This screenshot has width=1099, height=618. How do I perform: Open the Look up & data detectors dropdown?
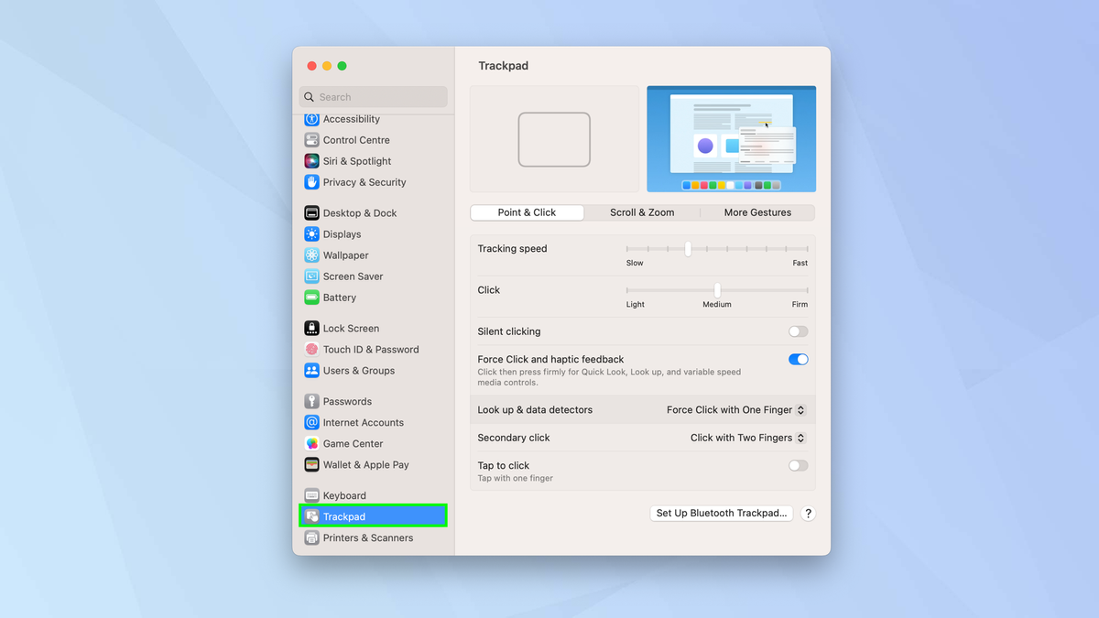tap(736, 409)
